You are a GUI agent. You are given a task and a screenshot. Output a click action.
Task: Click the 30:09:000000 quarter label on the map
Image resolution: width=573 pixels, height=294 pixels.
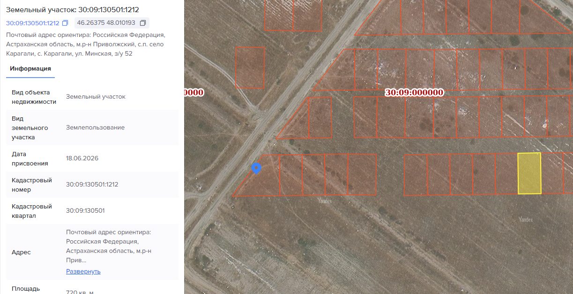414,93
